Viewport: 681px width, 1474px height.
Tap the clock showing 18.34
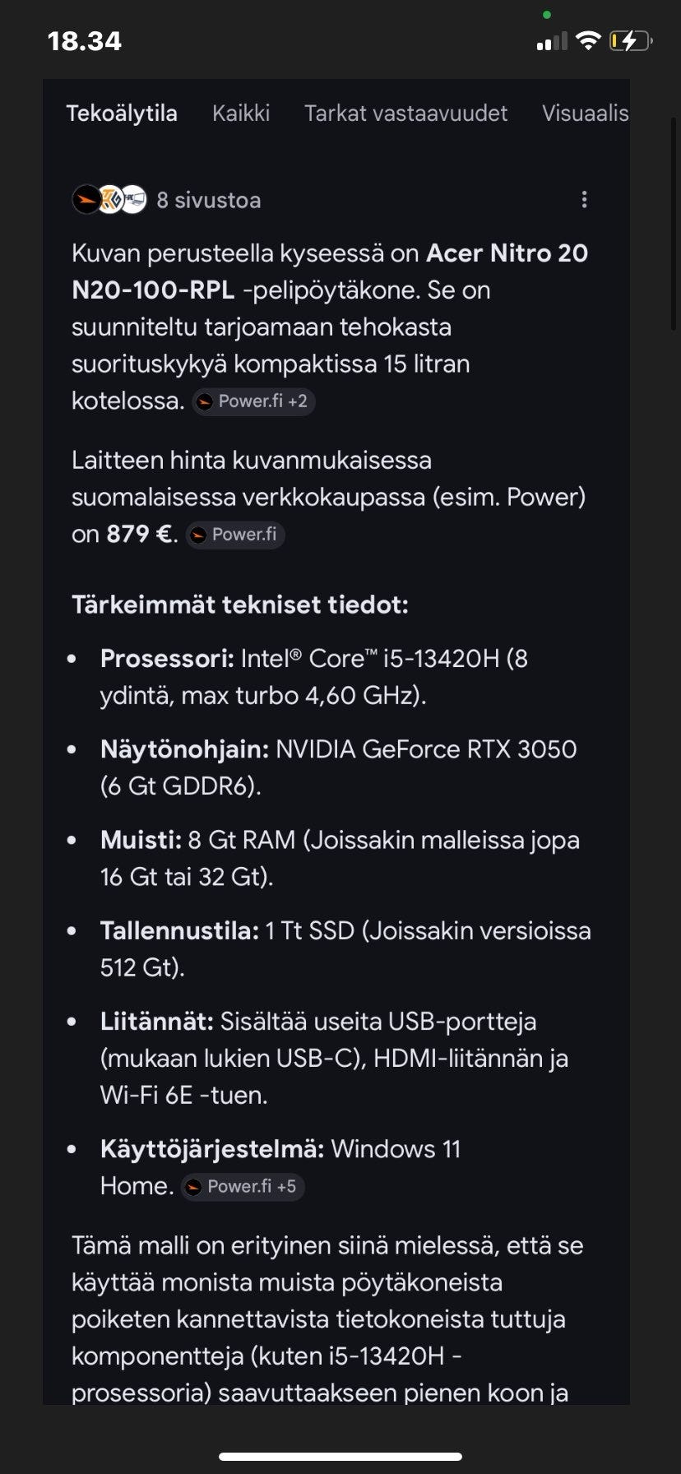(85, 40)
